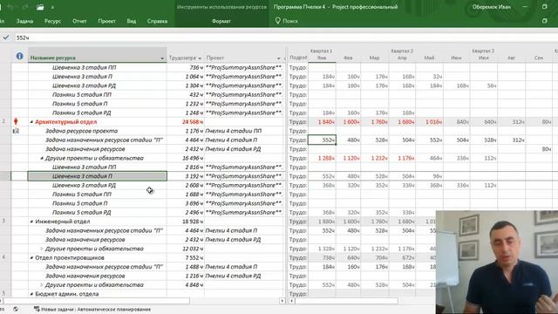558x314 pixels.
Task: Expand Другие проекты row with 4 848 ч
Action: (42, 285)
